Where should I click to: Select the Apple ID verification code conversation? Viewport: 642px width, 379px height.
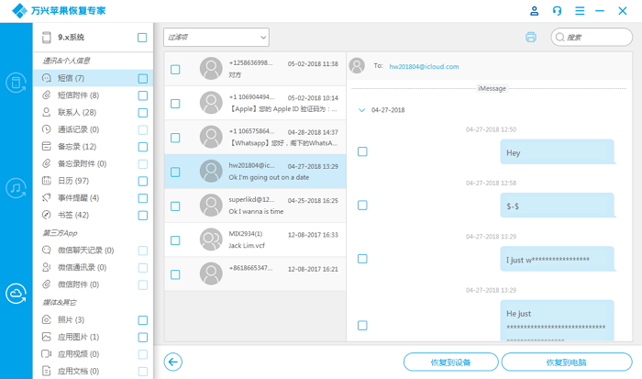[255, 103]
